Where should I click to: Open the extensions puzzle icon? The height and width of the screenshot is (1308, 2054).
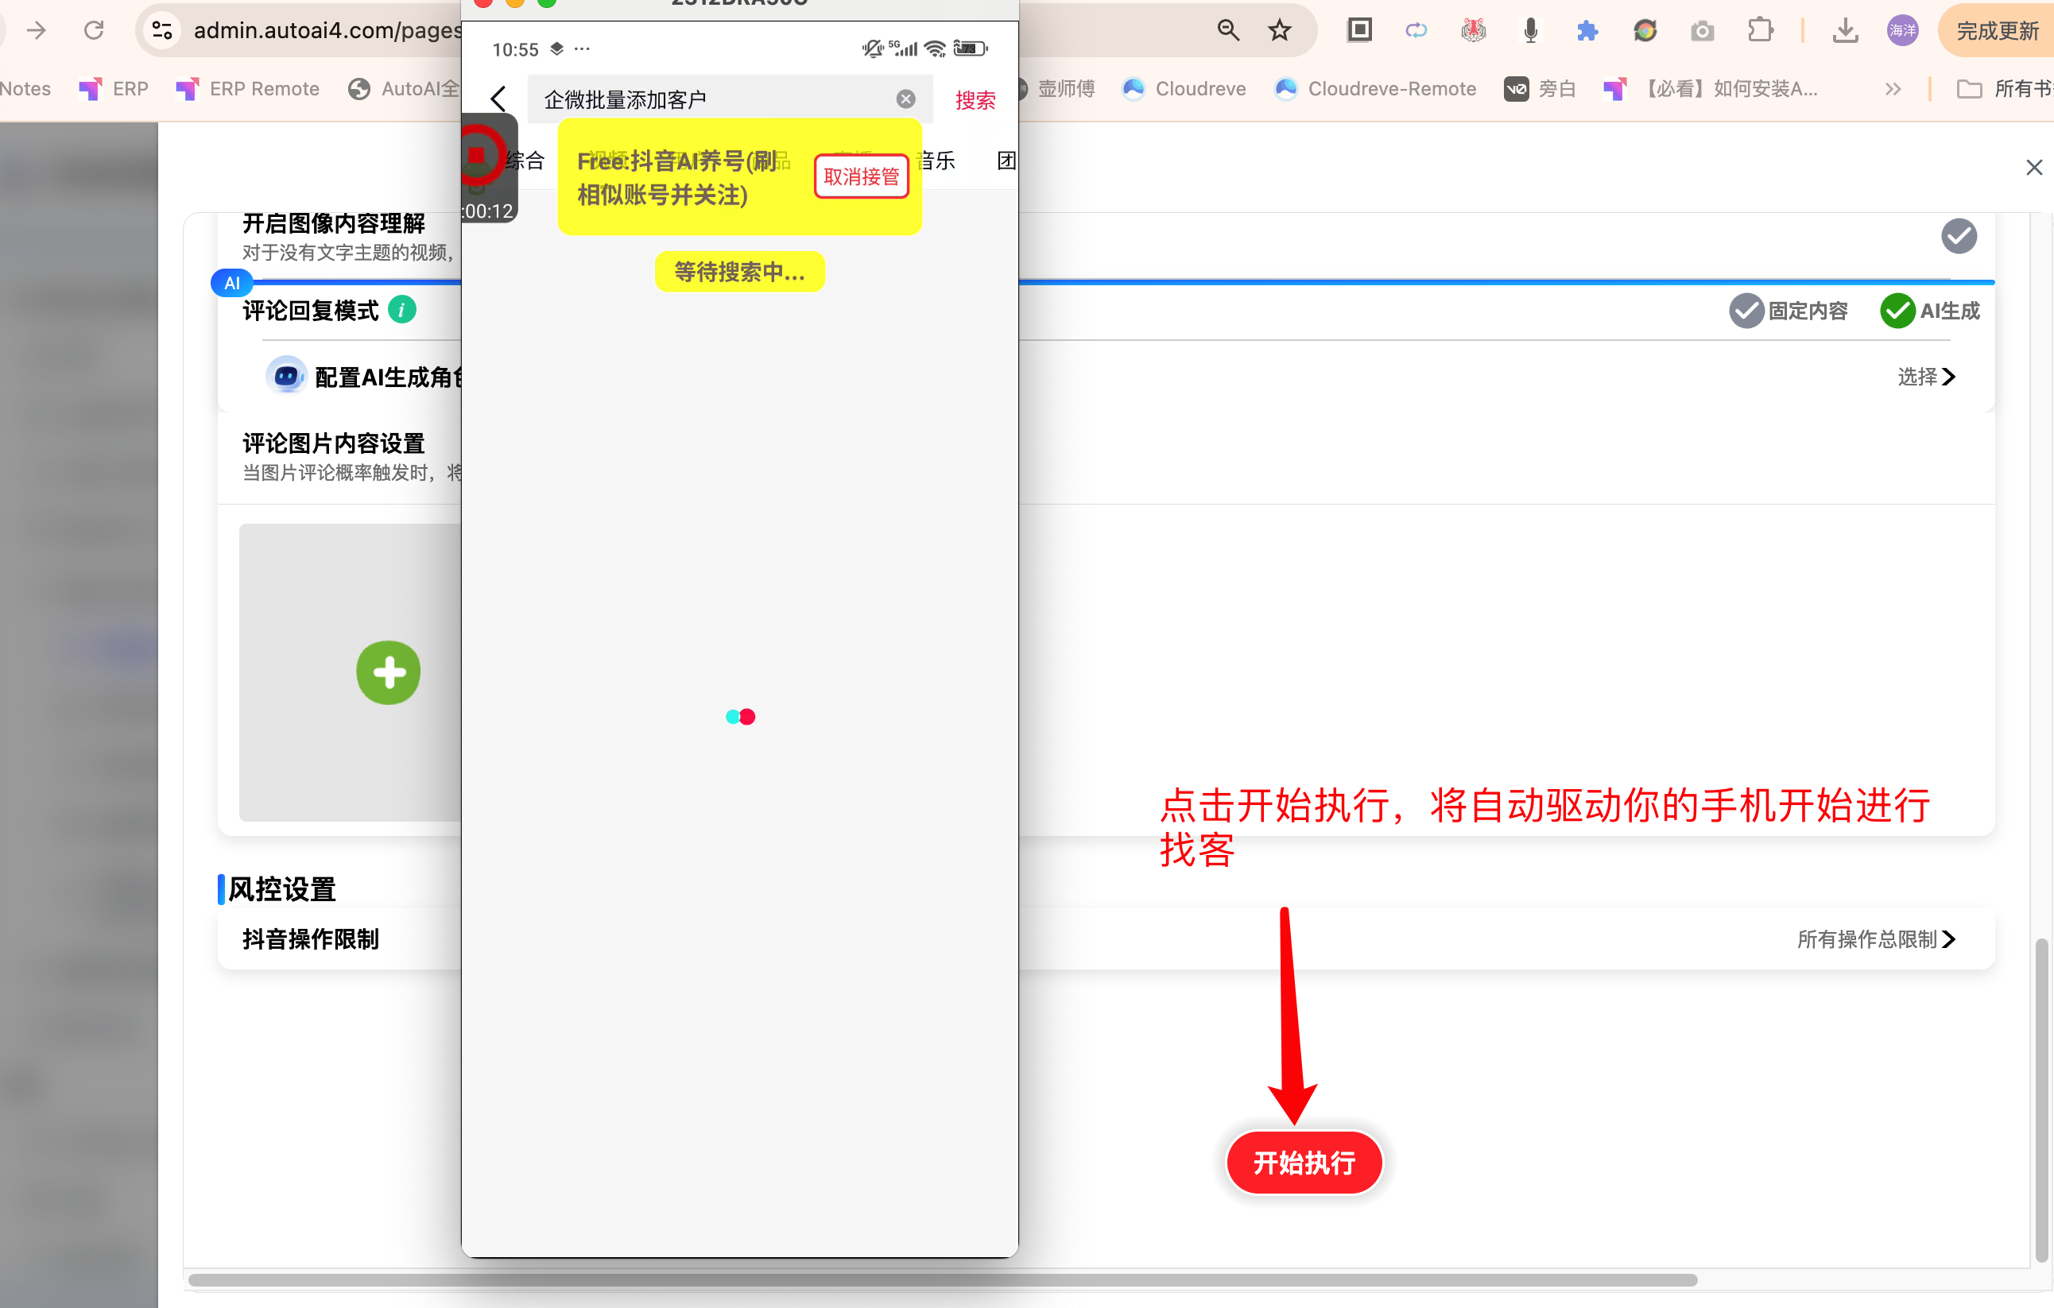click(1760, 31)
